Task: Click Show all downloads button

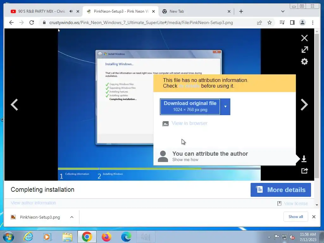Action: click(296, 216)
